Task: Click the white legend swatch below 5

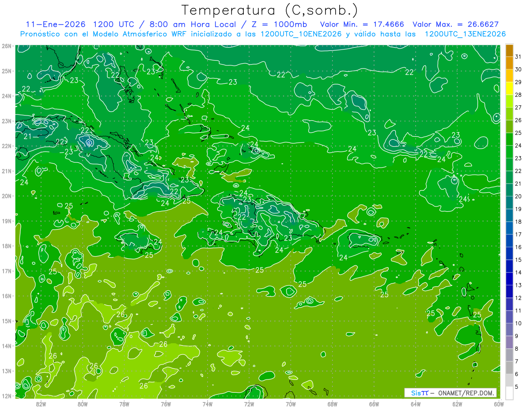Action: pos(509,393)
